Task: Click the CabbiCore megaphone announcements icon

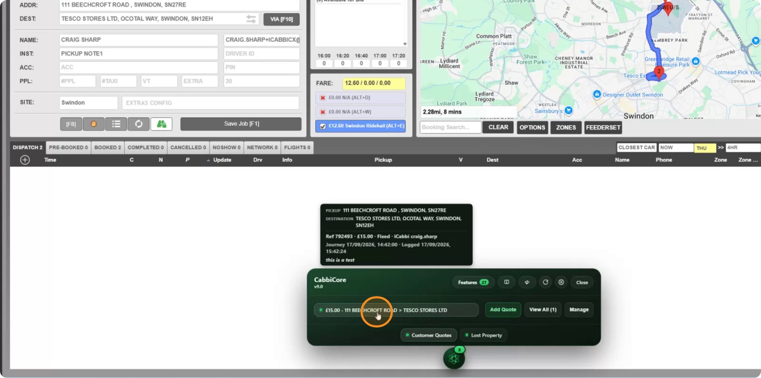Action: point(527,282)
